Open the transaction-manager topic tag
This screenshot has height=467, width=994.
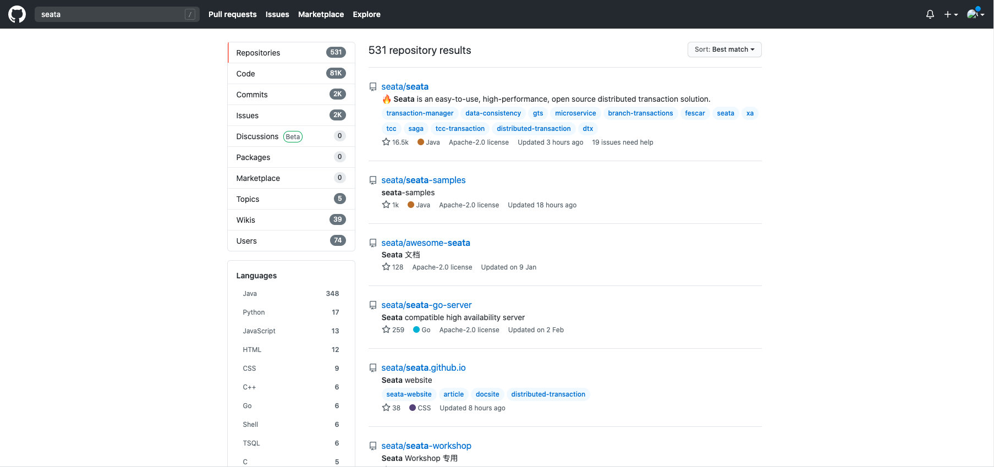pyautogui.click(x=420, y=113)
